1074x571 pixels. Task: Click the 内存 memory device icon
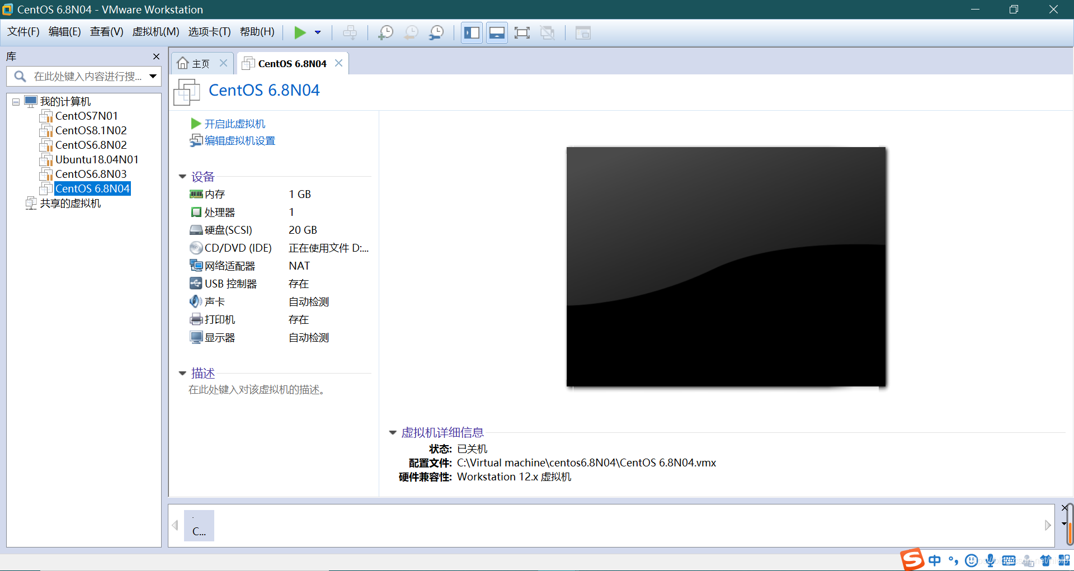click(196, 194)
